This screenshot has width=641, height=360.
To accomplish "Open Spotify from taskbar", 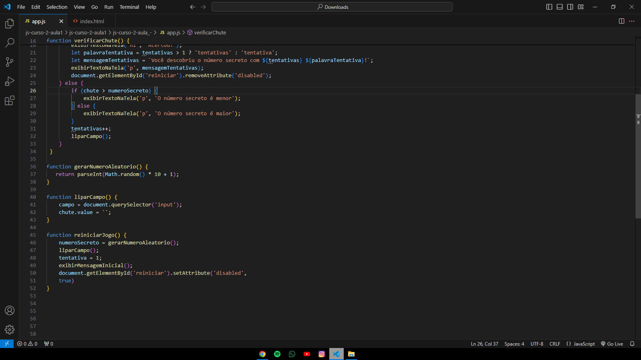I will coord(277,354).
